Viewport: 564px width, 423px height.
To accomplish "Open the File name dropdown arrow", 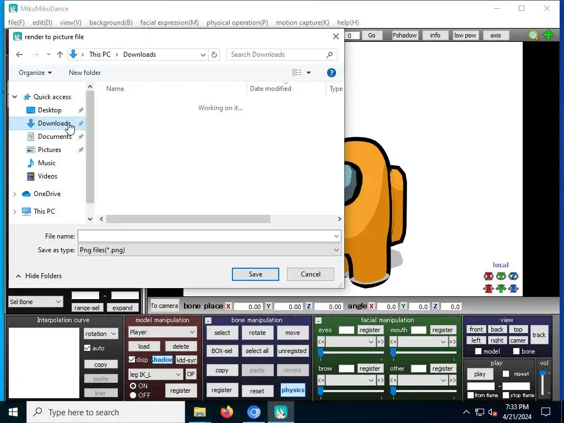I will 336,236.
